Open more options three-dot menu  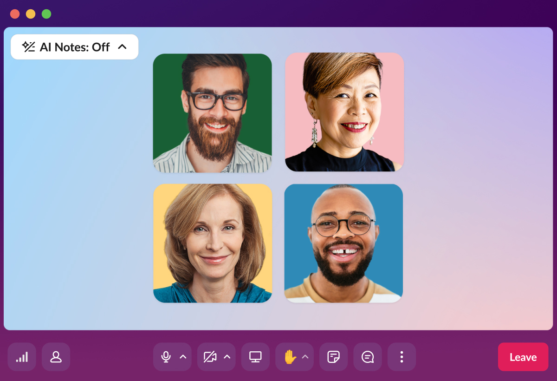click(x=402, y=357)
